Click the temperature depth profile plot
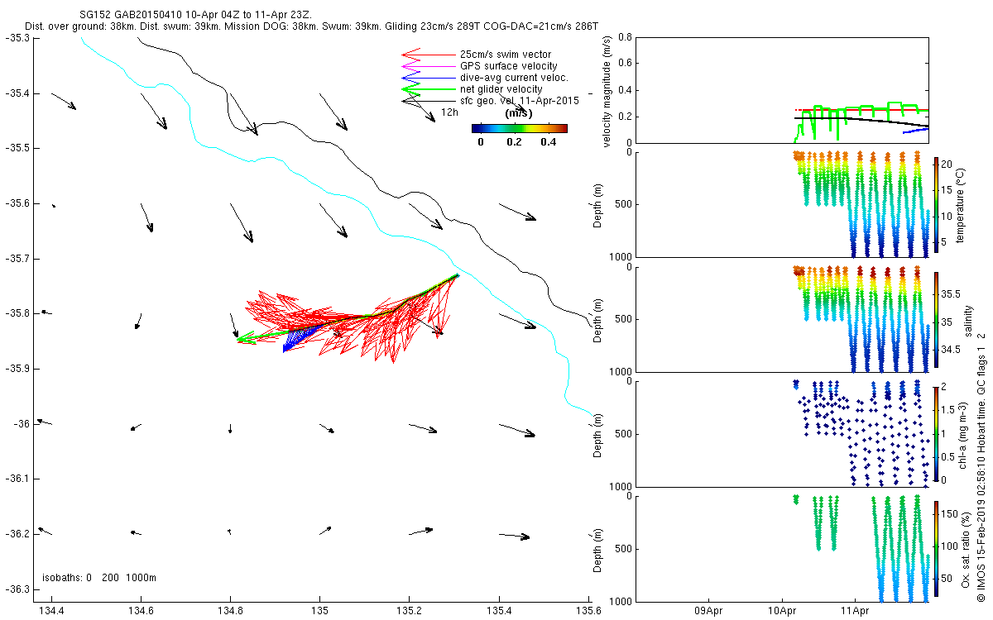 click(x=783, y=204)
